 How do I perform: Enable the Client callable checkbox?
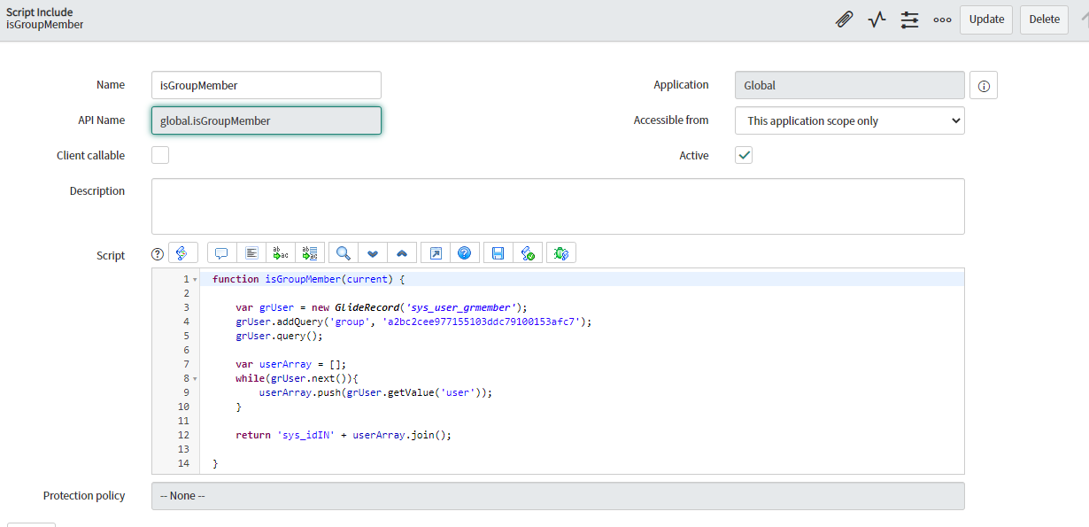(160, 156)
